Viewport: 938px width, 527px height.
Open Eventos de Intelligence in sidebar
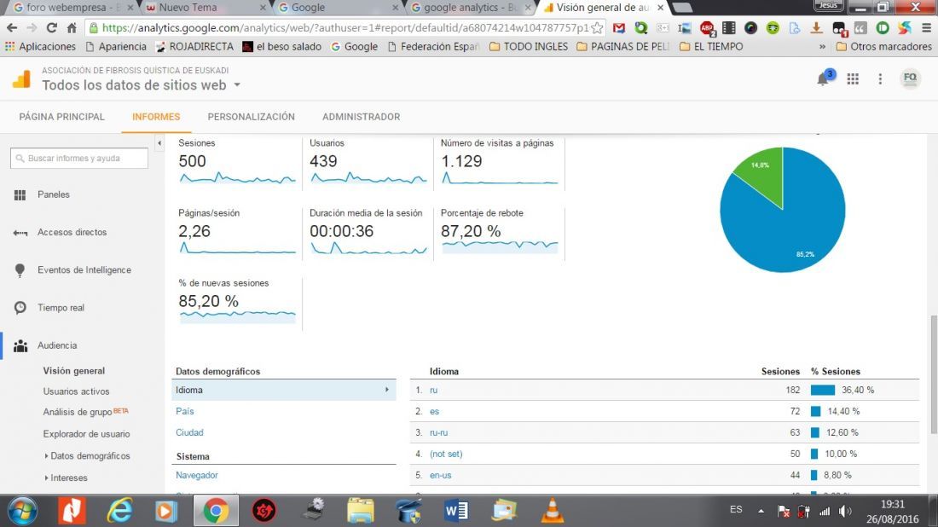point(84,269)
